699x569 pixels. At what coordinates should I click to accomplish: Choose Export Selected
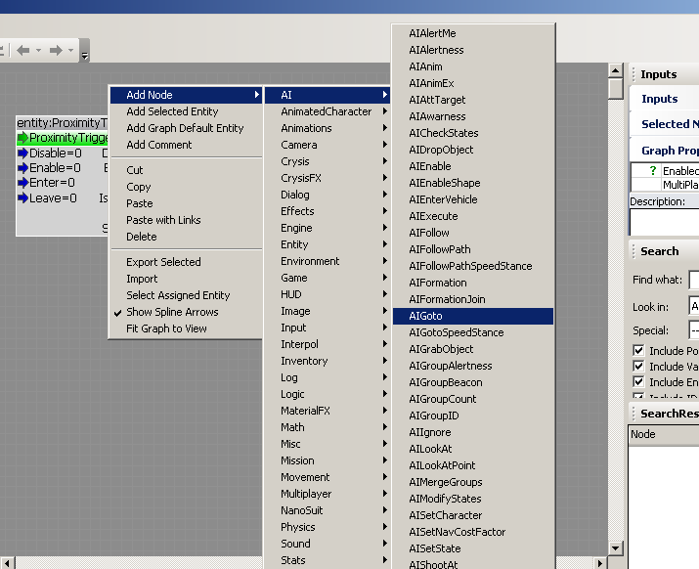click(186, 262)
